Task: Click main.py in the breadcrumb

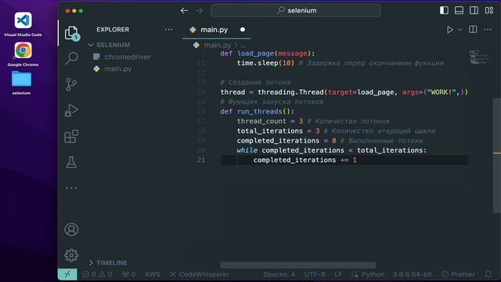Action: point(218,45)
